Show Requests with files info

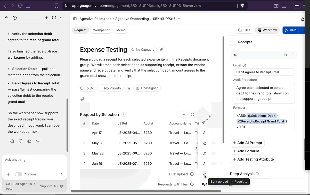coord(192,184)
